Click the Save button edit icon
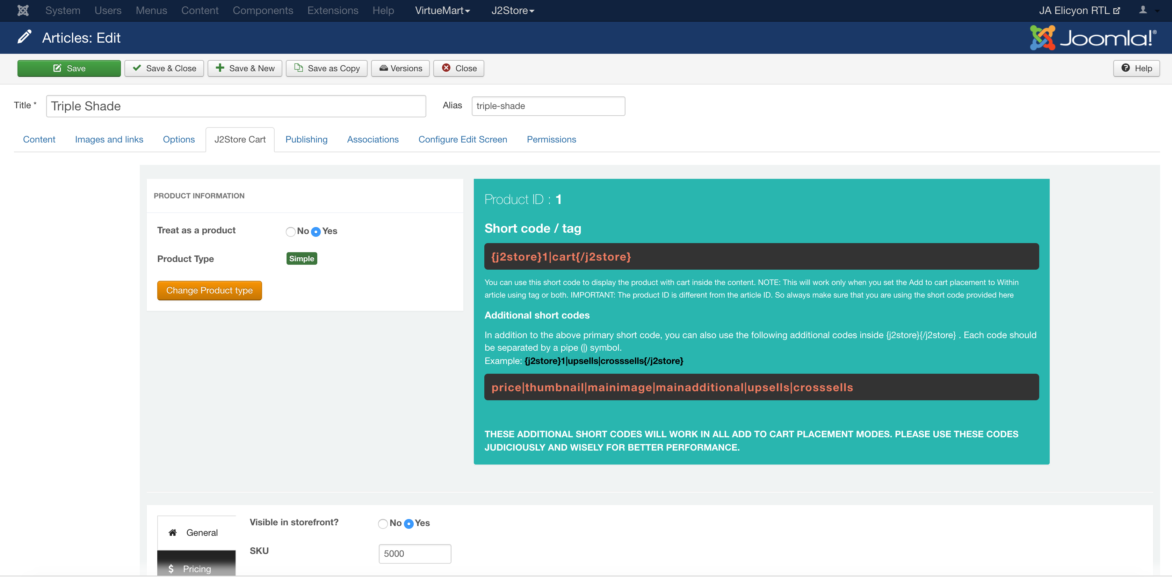Viewport: 1172px width, 577px height. click(57, 68)
